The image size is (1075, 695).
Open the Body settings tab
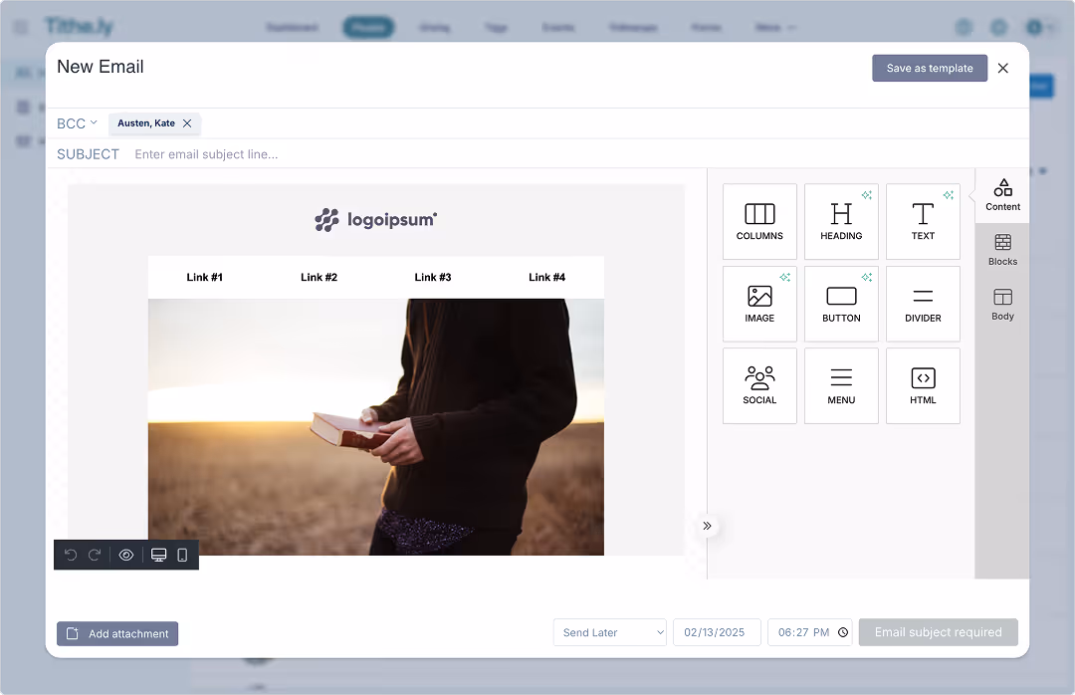[1002, 303]
